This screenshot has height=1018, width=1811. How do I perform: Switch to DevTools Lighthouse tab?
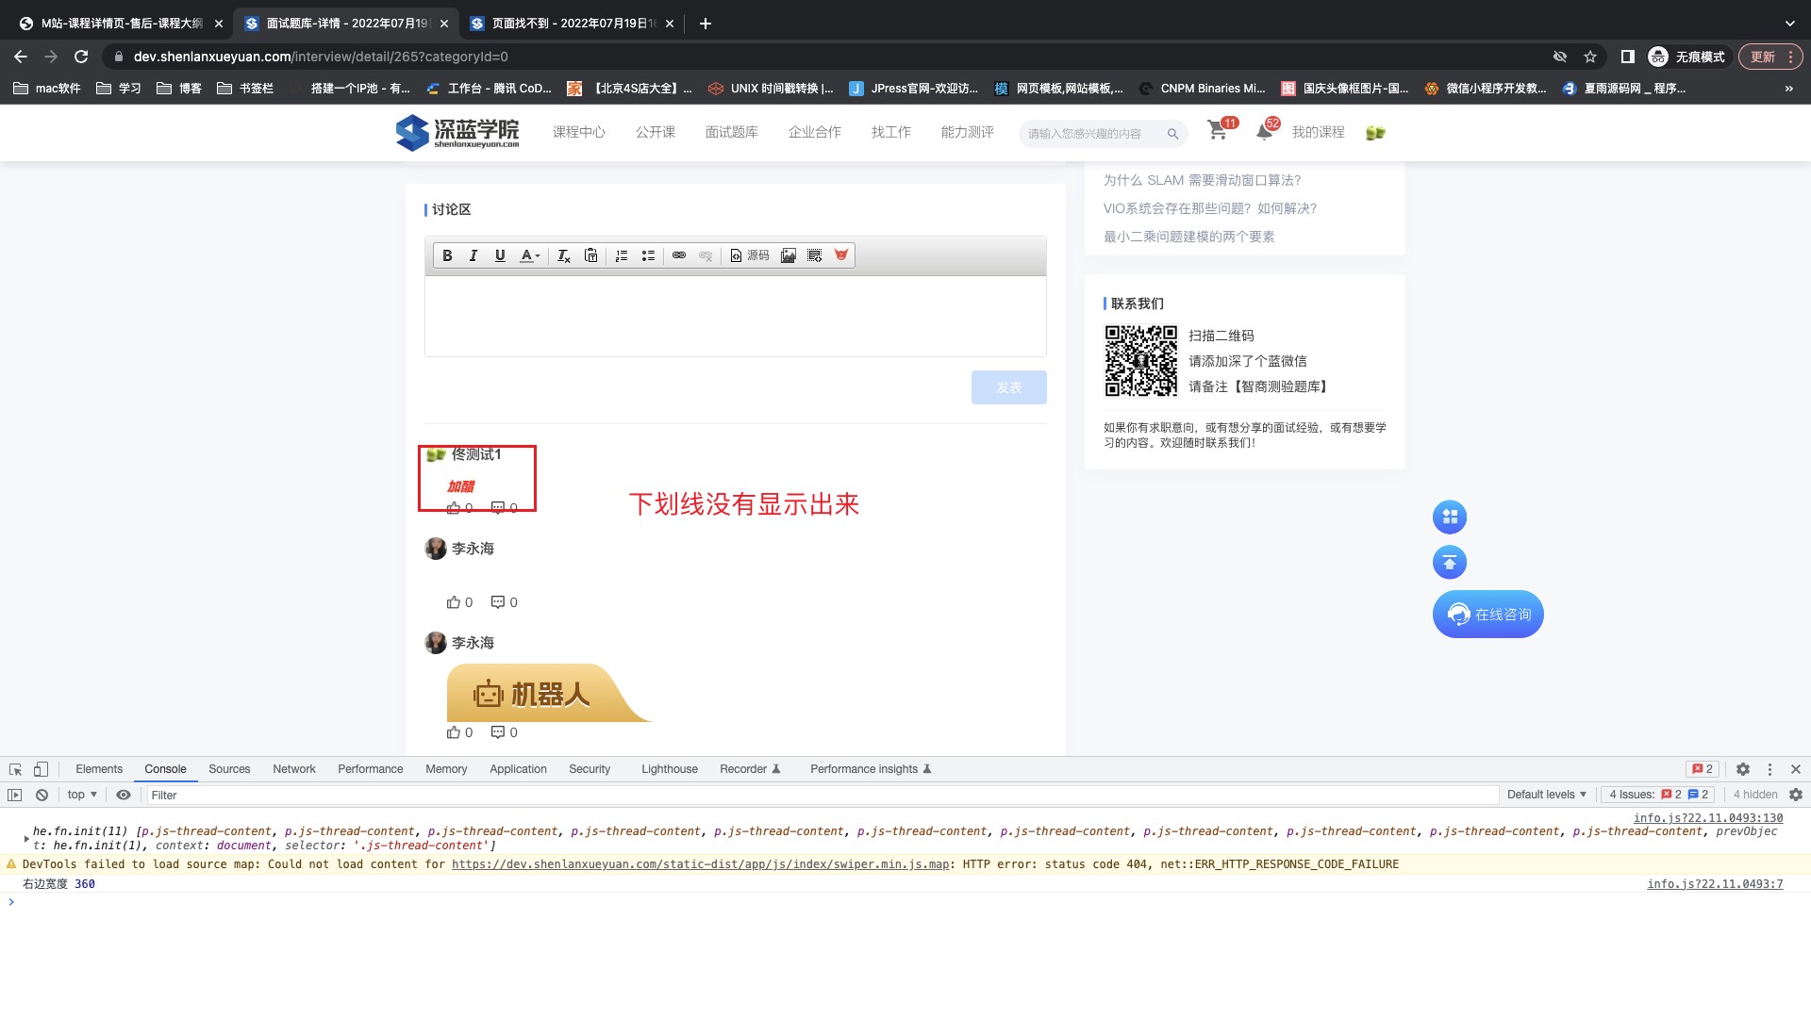point(670,769)
